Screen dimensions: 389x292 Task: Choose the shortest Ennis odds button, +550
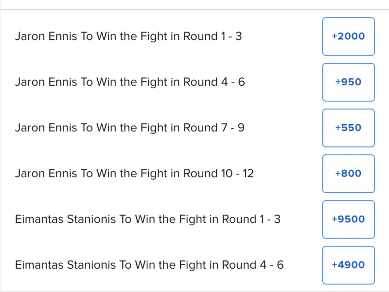348,128
